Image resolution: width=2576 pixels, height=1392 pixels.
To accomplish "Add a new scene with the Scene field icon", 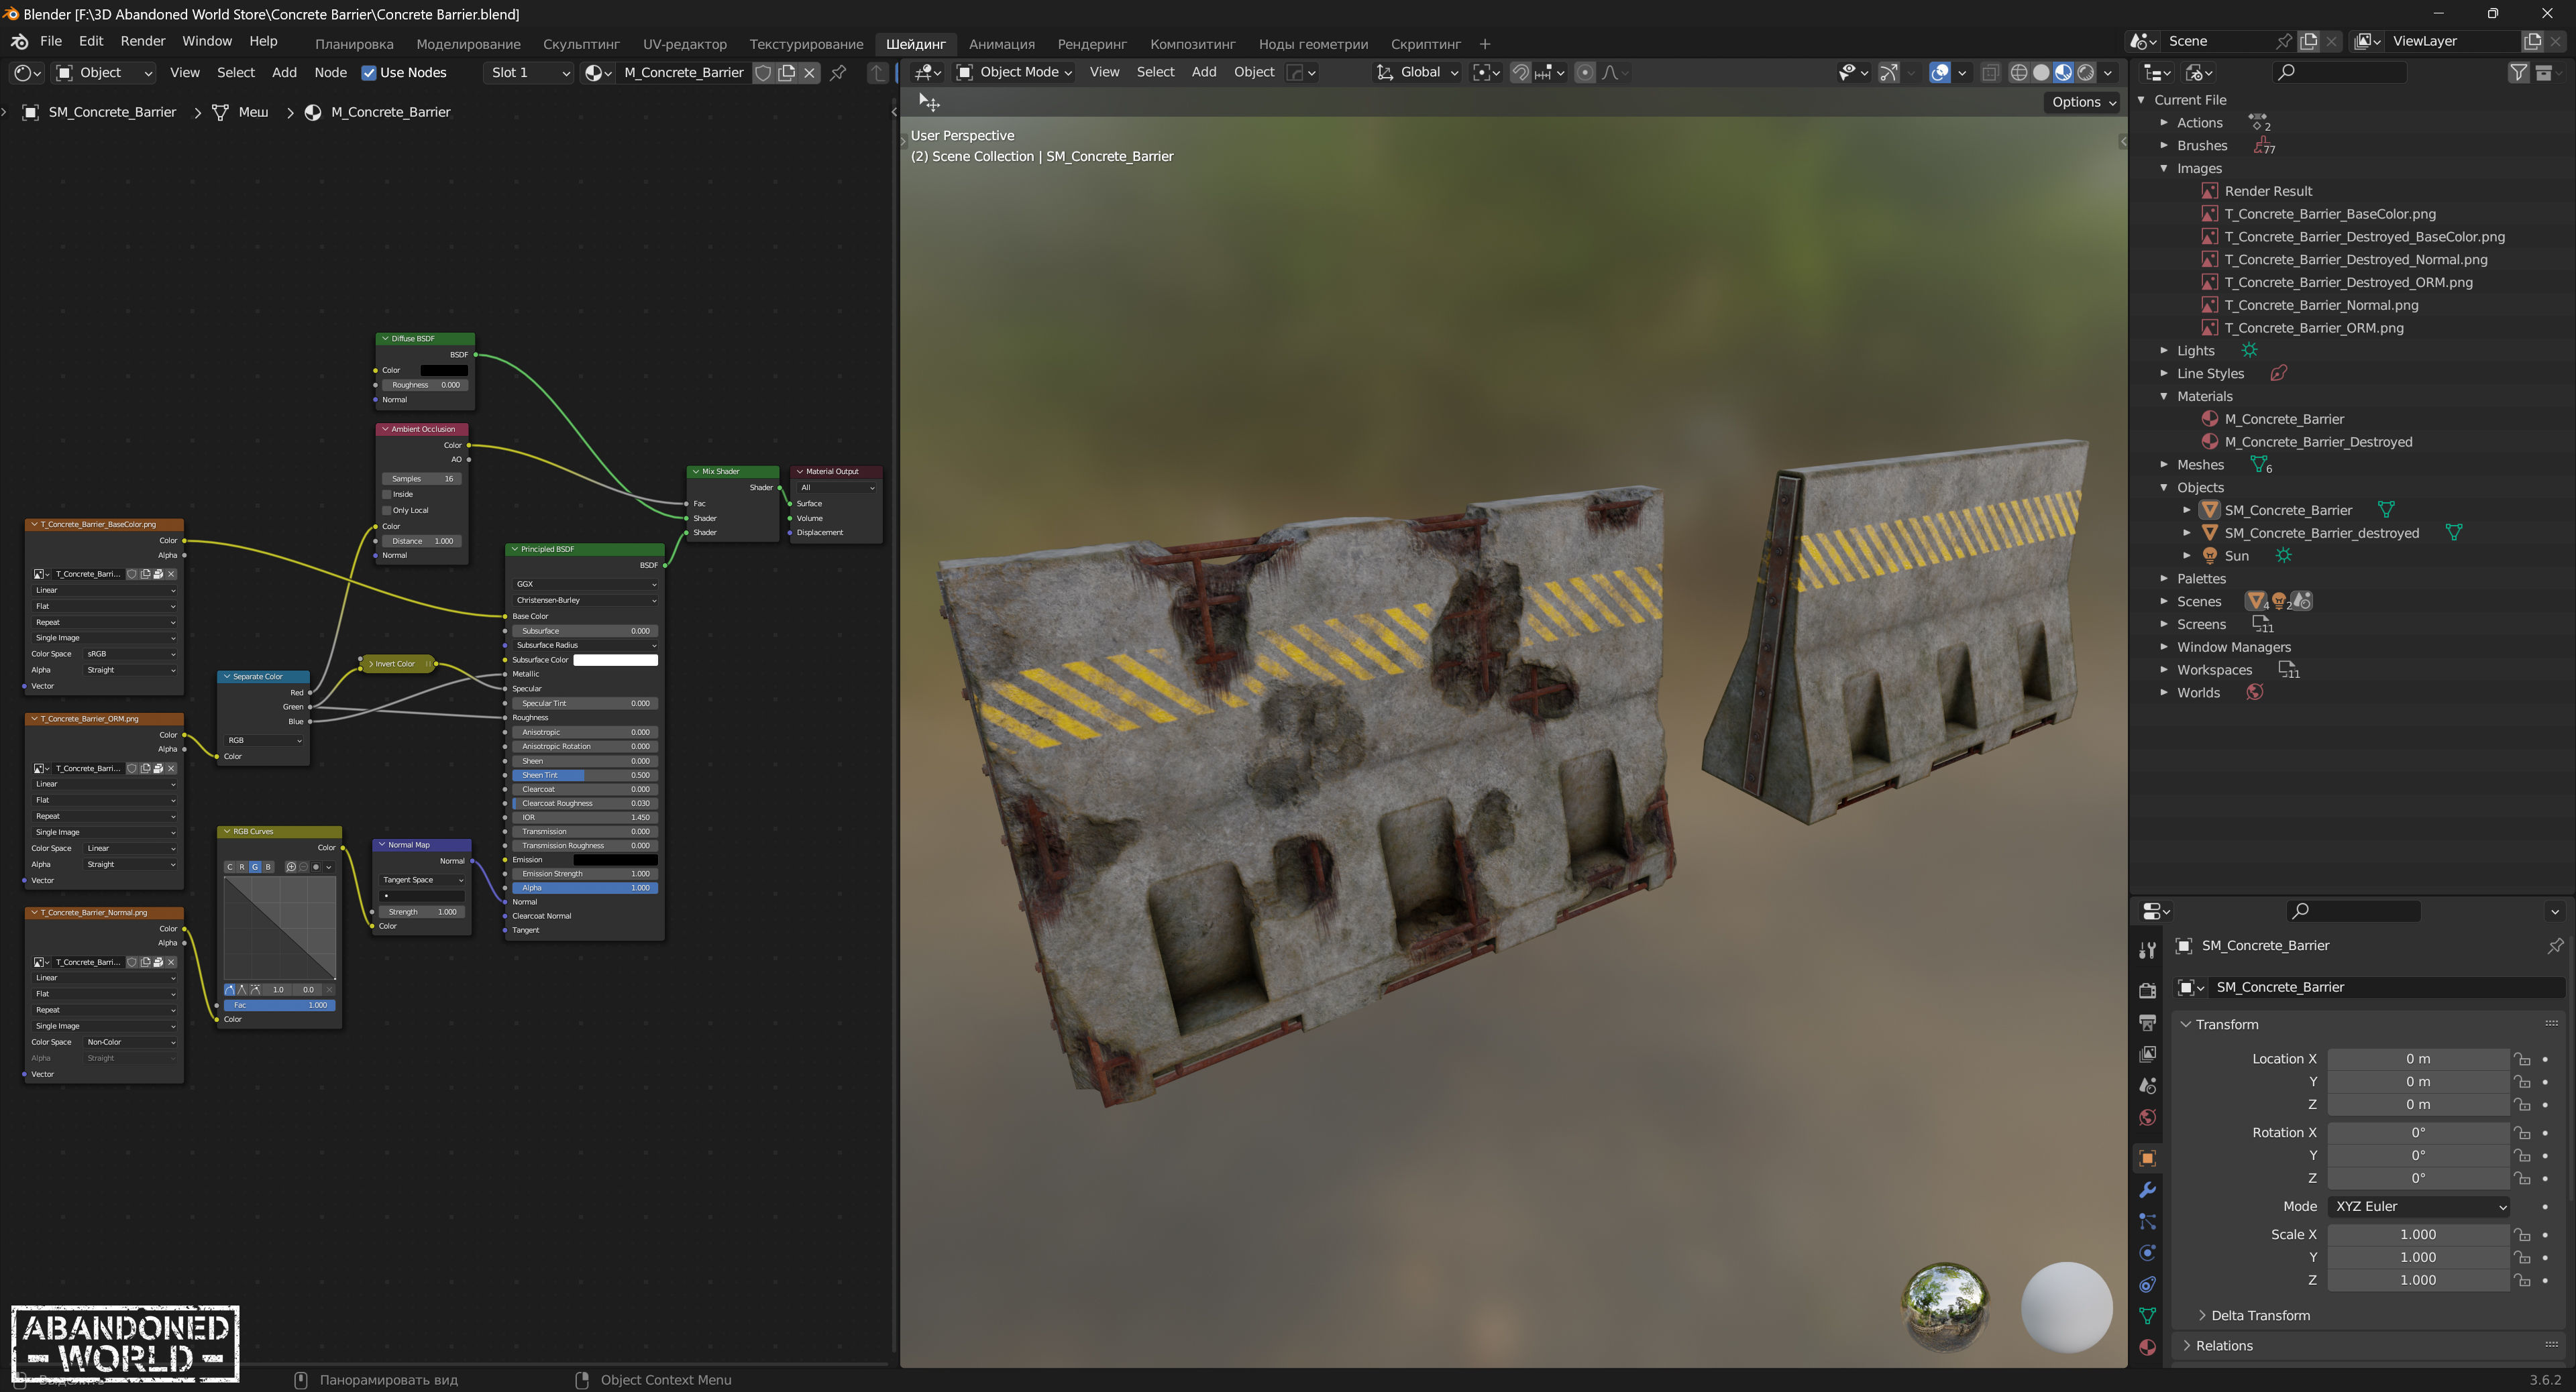I will [x=2309, y=42].
